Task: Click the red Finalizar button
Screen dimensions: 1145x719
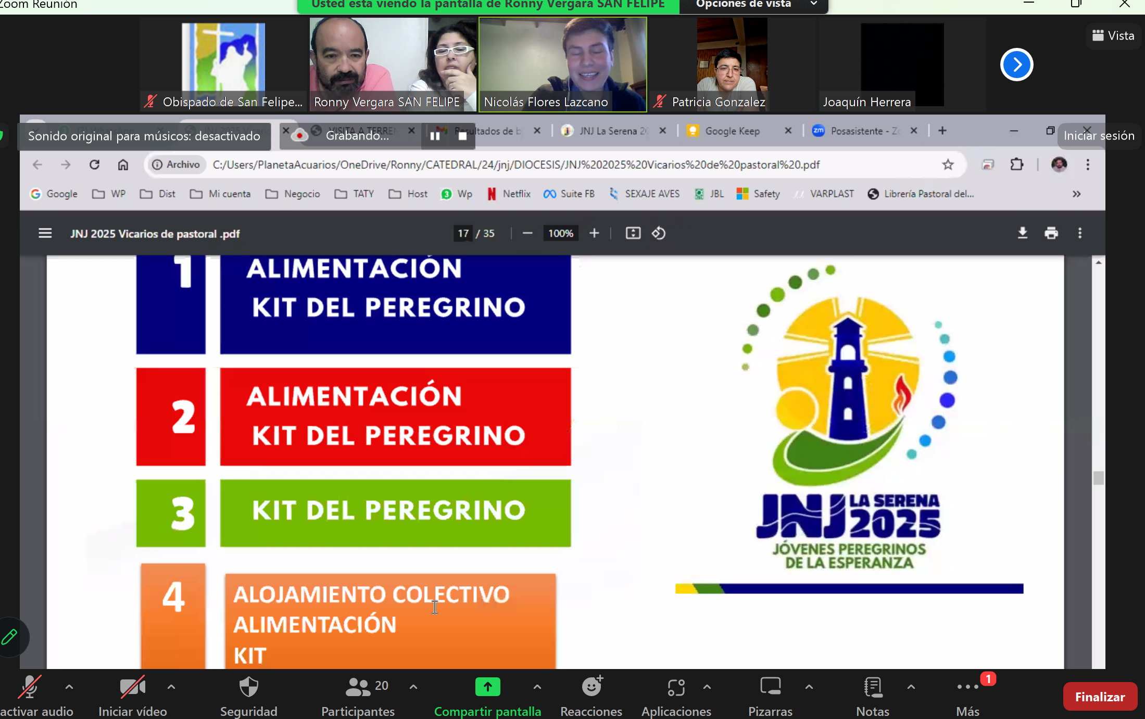Action: pyautogui.click(x=1100, y=697)
